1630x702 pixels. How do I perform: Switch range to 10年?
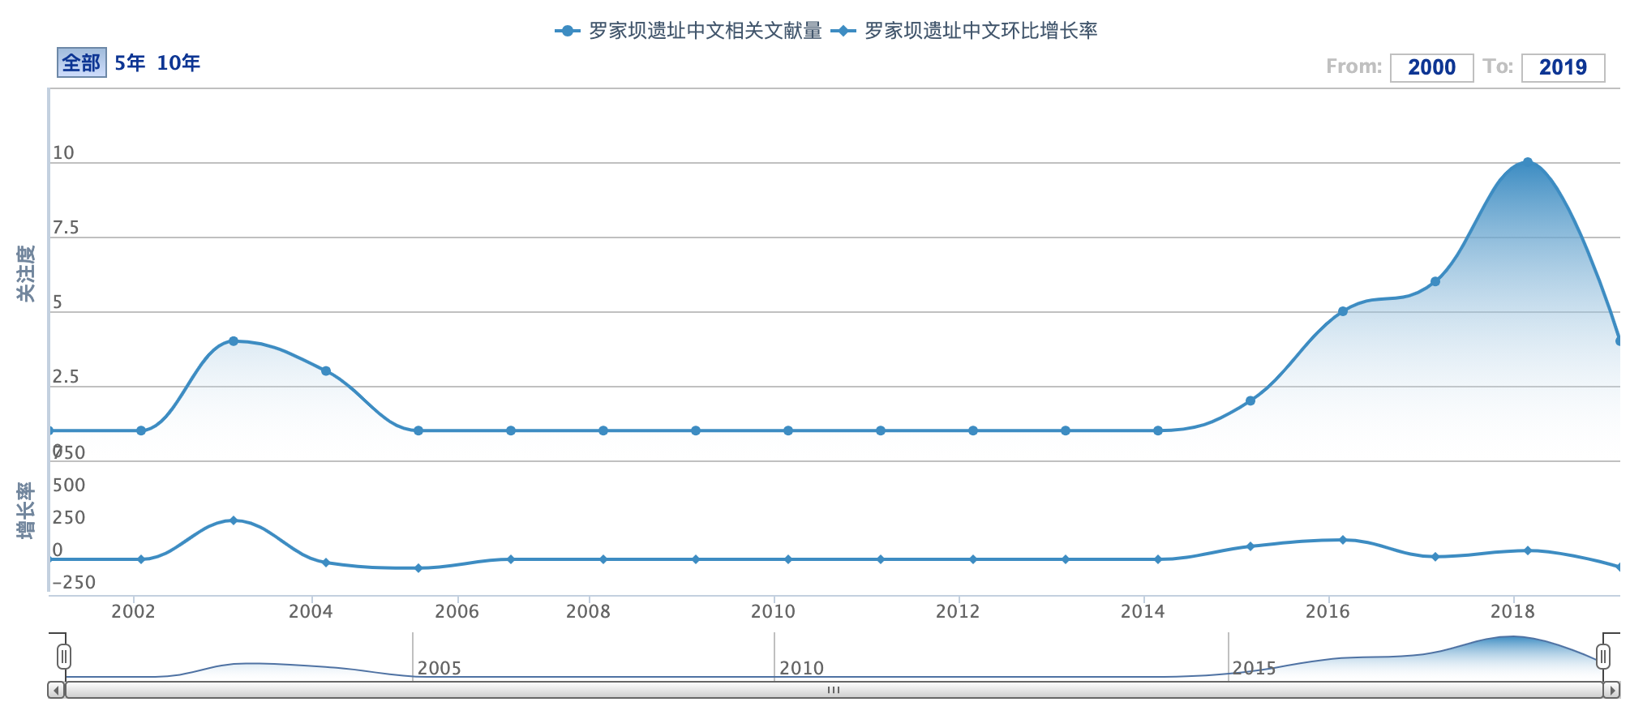(178, 62)
